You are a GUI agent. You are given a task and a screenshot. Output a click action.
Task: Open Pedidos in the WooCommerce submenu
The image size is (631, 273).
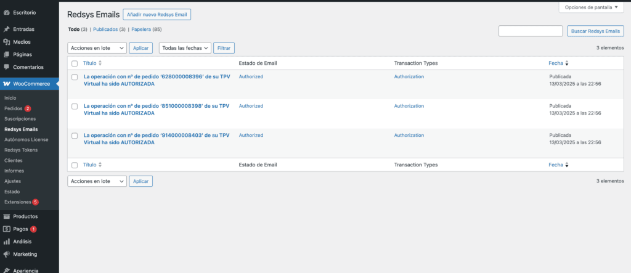point(13,108)
